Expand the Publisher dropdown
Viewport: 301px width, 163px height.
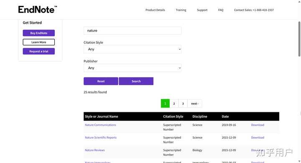pyautogui.click(x=133, y=68)
